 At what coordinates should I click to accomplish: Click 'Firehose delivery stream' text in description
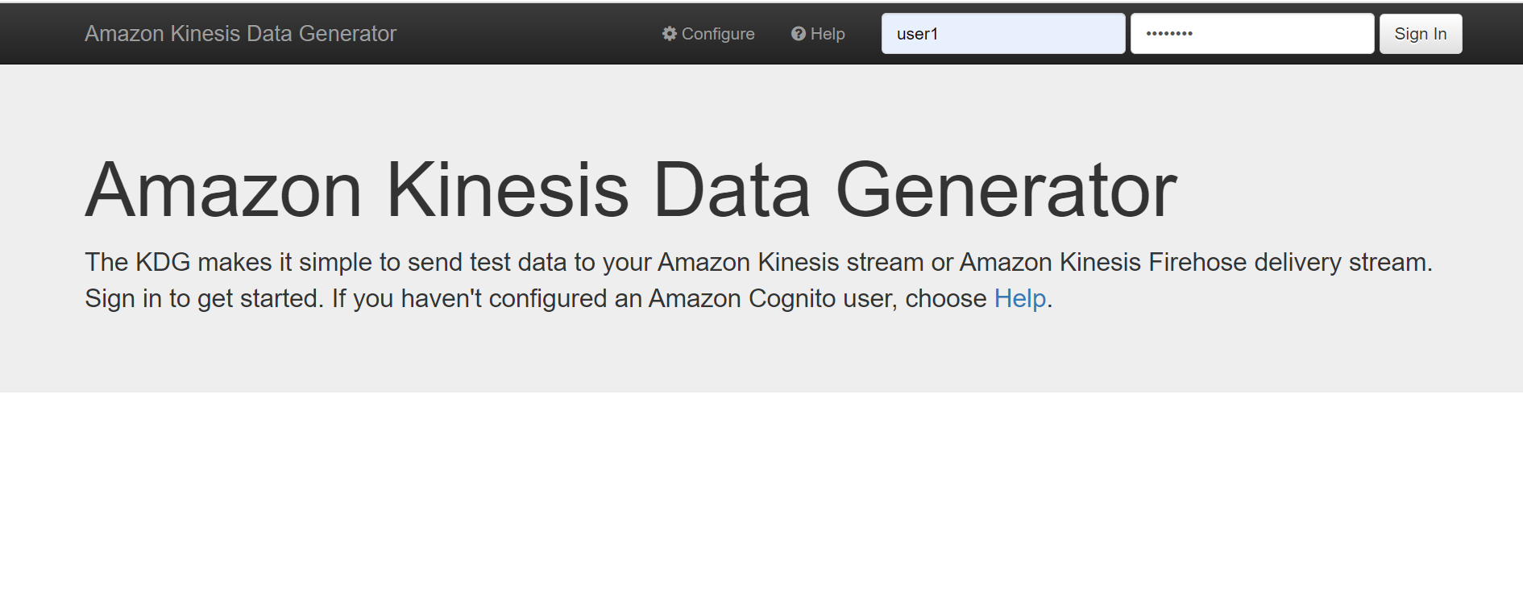pos(1288,263)
